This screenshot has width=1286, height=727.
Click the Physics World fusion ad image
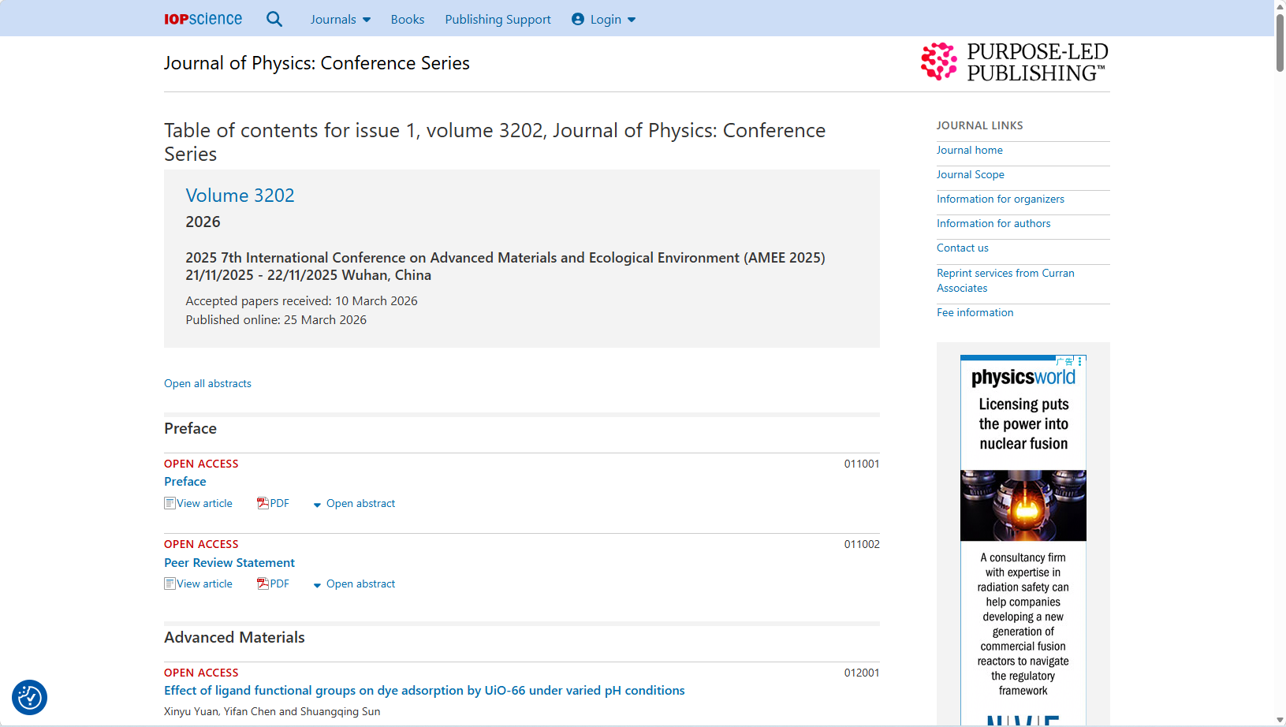click(1023, 505)
